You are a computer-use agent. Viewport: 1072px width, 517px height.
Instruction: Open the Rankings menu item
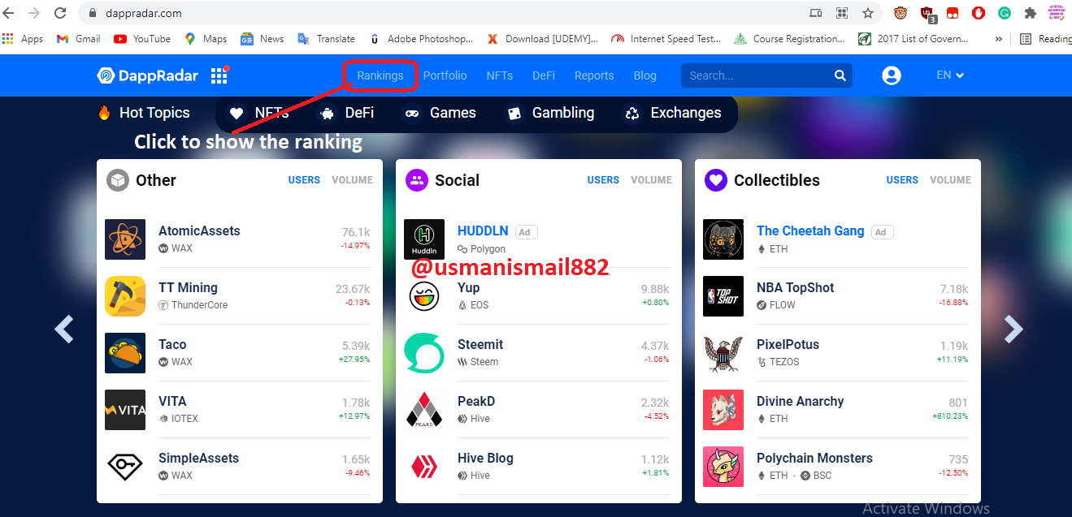coord(380,75)
